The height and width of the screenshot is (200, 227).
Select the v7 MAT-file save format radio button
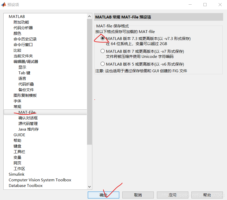click(103, 51)
